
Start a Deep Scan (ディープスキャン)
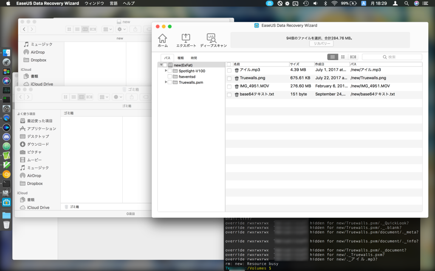[x=213, y=40]
